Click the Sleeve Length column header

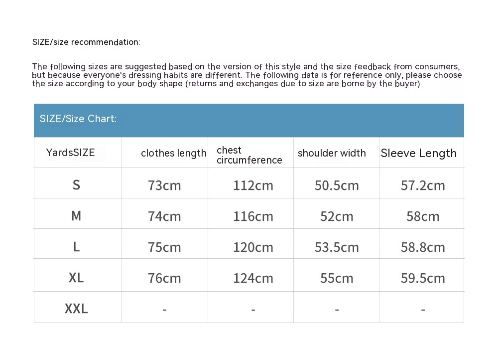click(x=418, y=153)
